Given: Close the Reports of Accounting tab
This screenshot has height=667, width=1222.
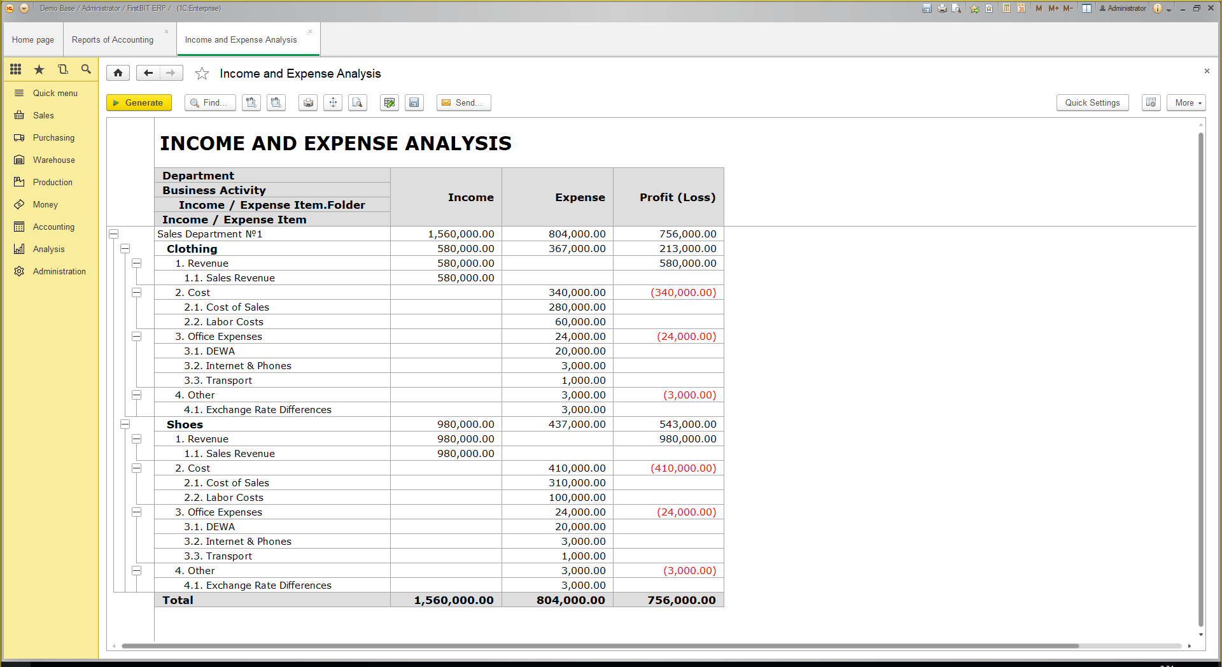Looking at the screenshot, I should coord(167,31).
